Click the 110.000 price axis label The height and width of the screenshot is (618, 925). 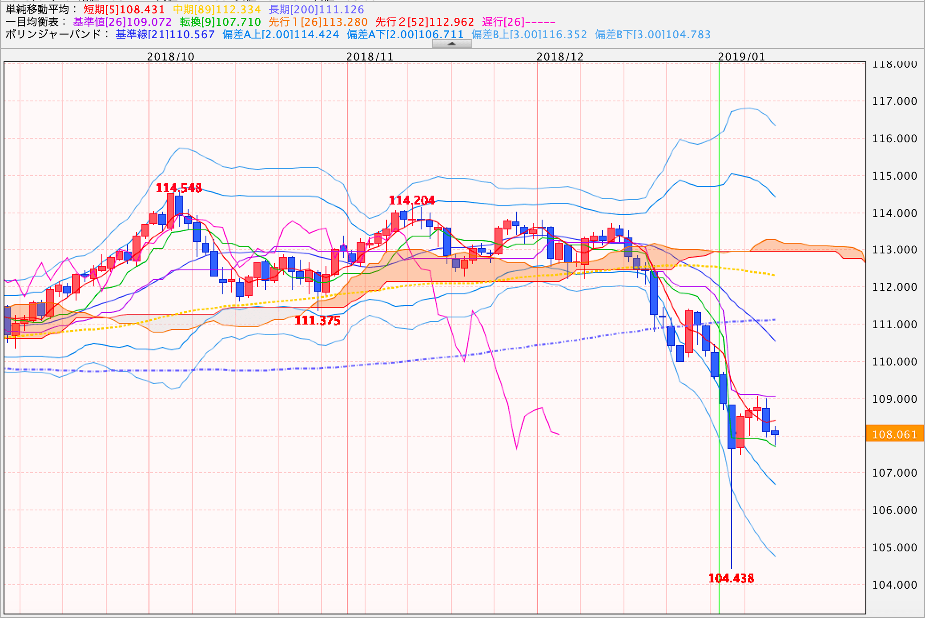click(895, 362)
